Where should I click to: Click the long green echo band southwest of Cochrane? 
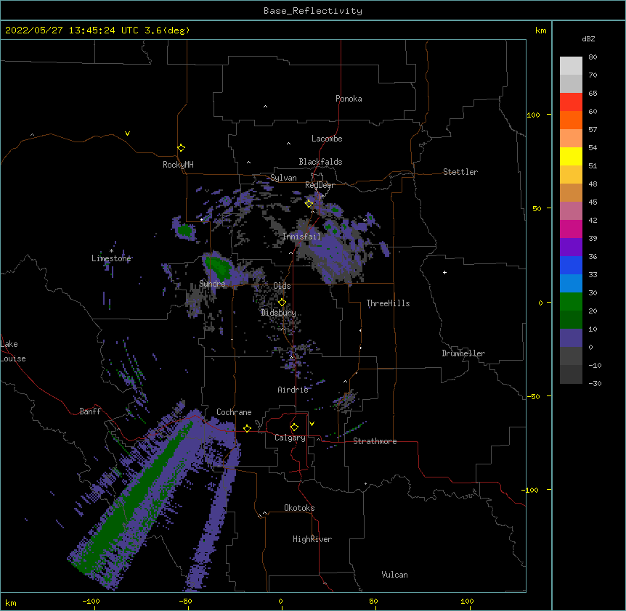(138, 499)
